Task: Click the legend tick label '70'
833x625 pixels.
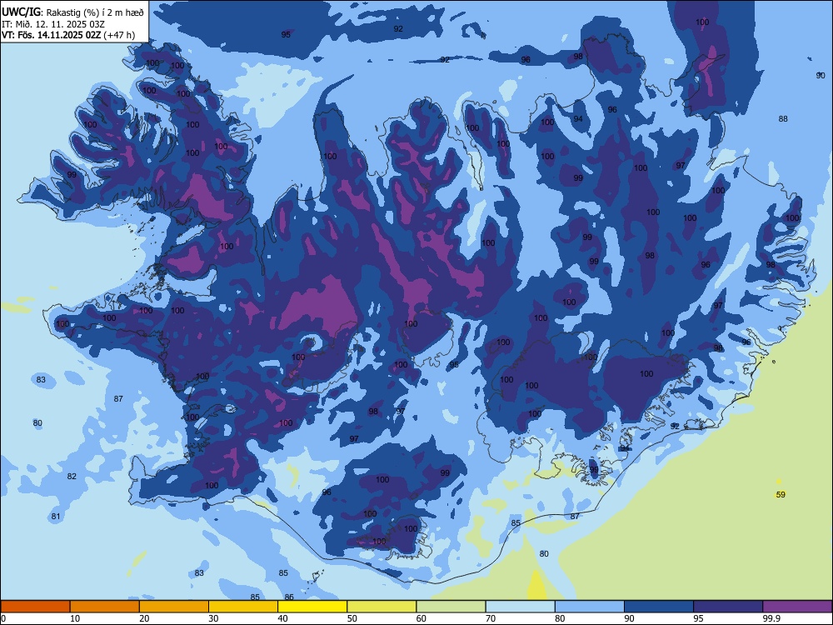Action: (x=491, y=618)
